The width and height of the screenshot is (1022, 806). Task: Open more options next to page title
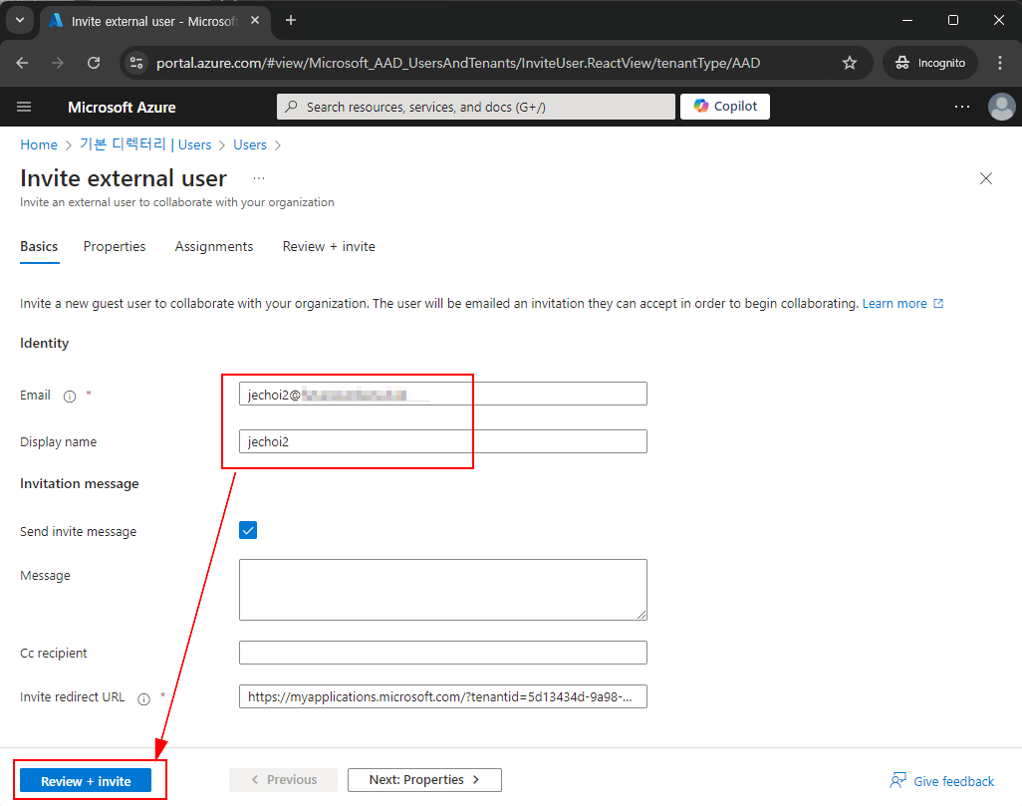pyautogui.click(x=259, y=178)
